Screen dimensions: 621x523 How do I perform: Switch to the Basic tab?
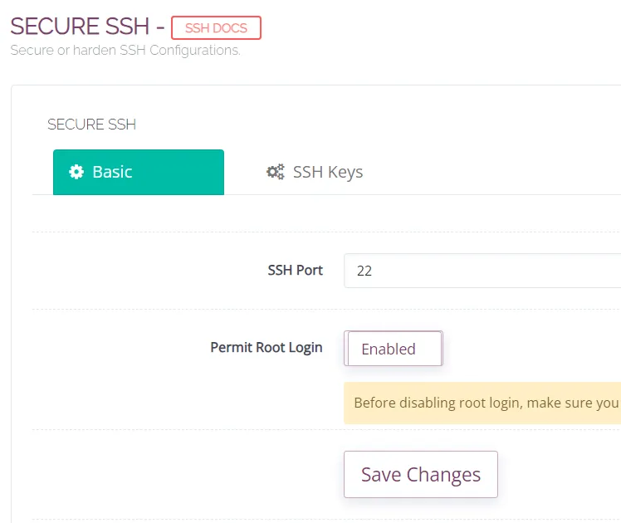point(139,172)
